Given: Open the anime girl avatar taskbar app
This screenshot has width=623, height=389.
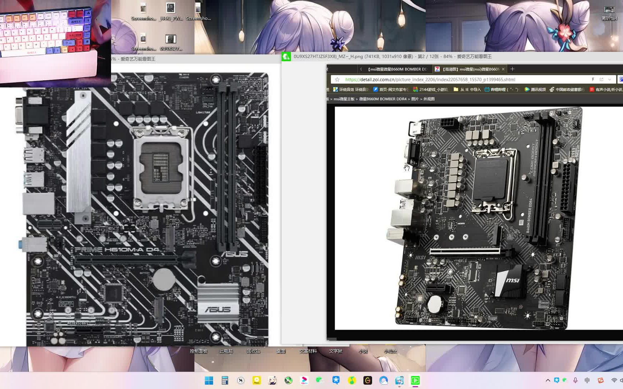Looking at the screenshot, I should coord(272,380).
